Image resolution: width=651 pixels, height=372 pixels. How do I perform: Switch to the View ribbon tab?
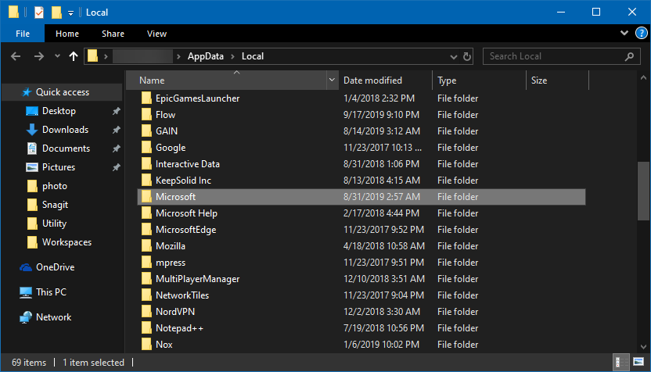click(x=156, y=34)
